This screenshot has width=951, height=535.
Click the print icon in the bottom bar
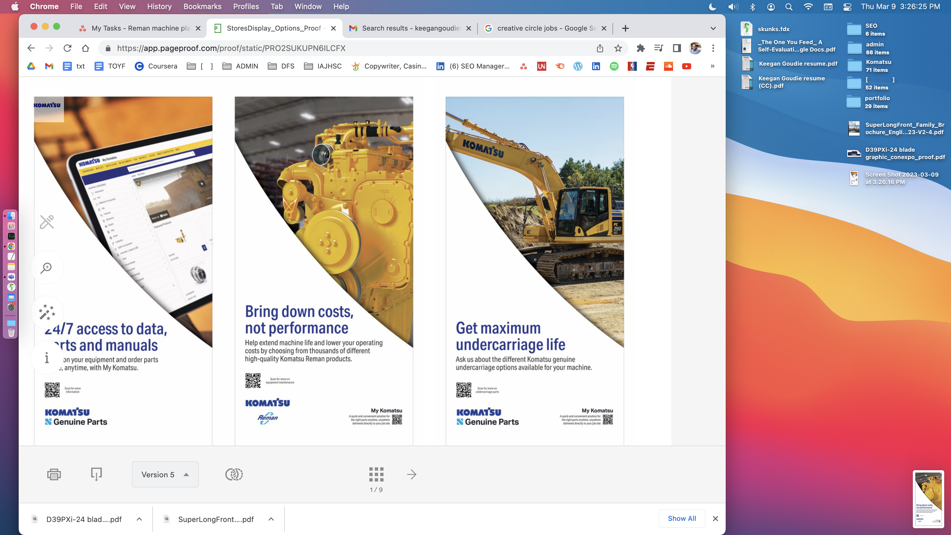(54, 474)
